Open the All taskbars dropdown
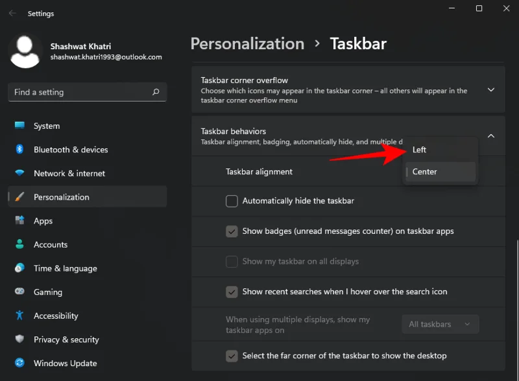The image size is (519, 381). pos(440,324)
